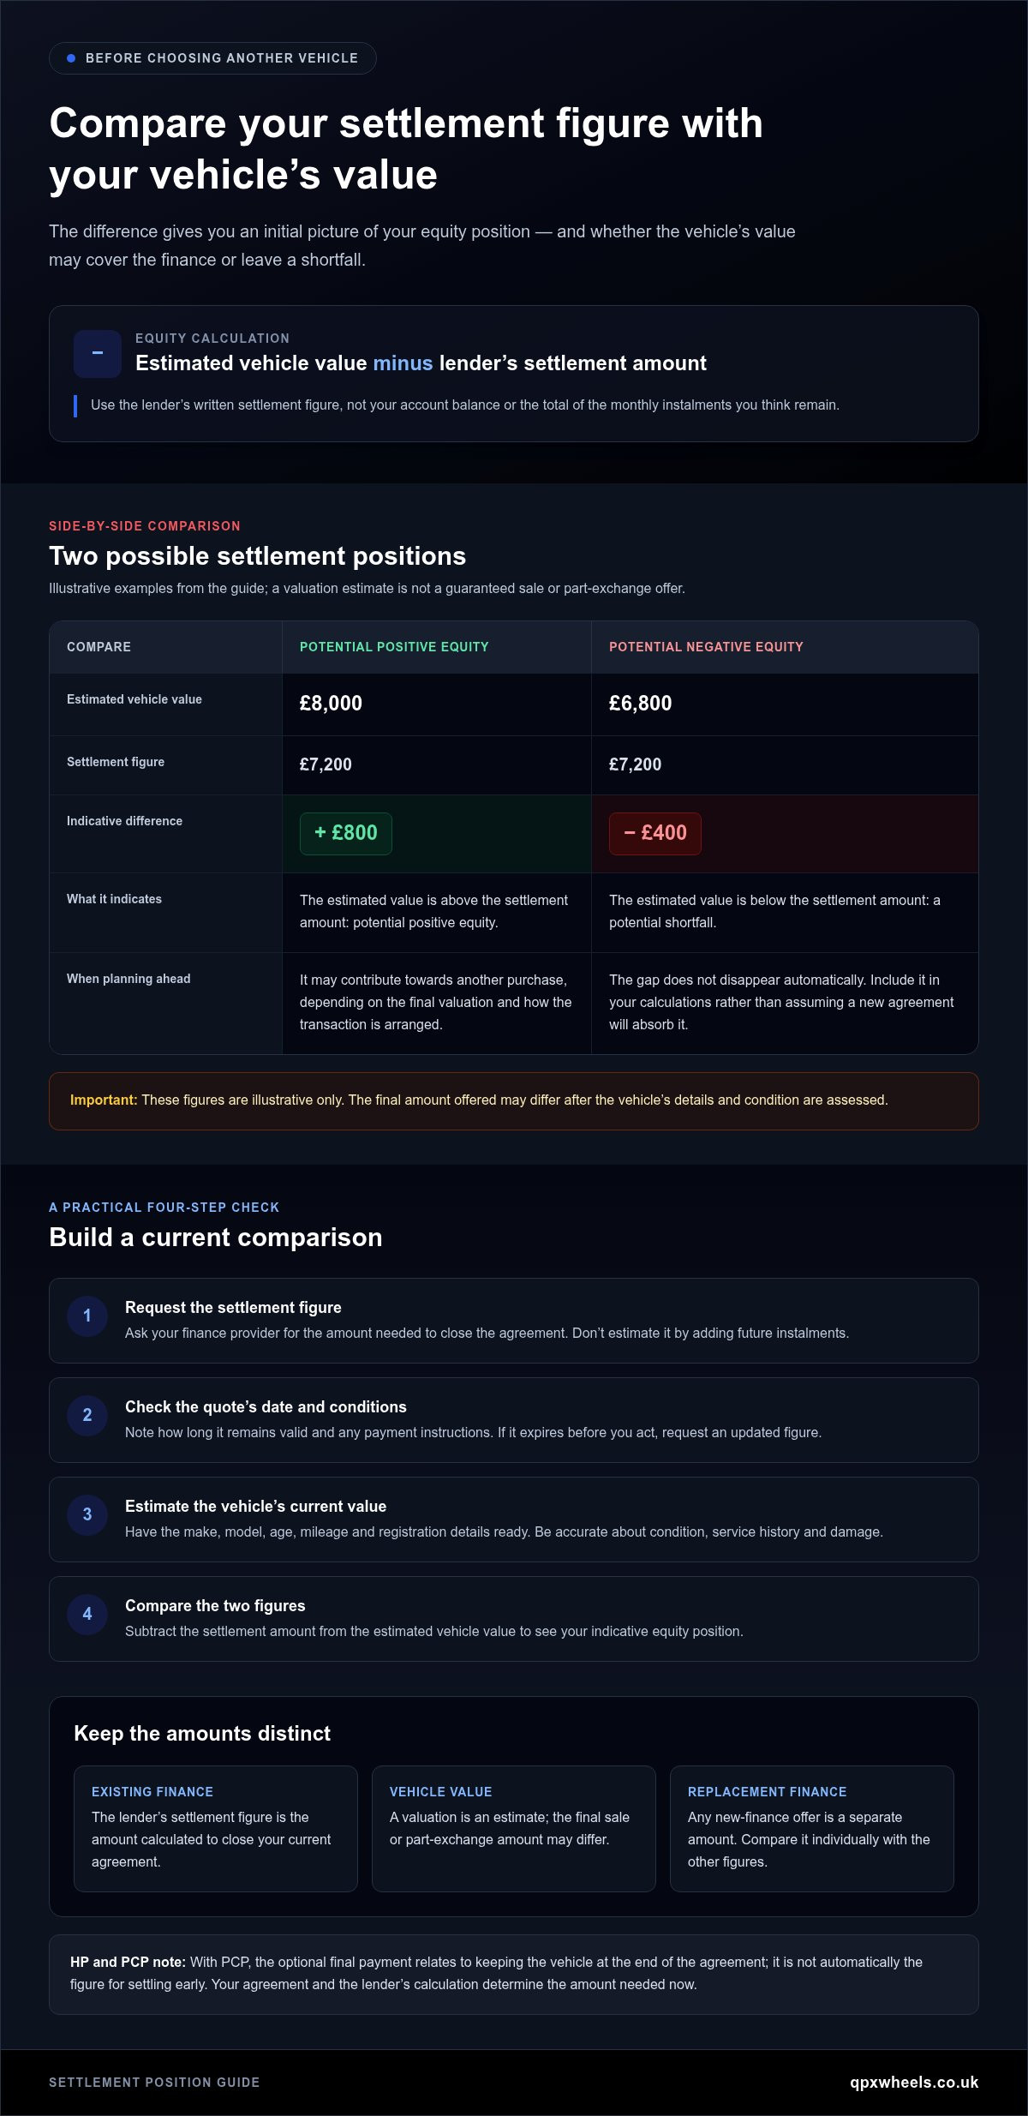Select the Vehicle Value card

point(514,1828)
